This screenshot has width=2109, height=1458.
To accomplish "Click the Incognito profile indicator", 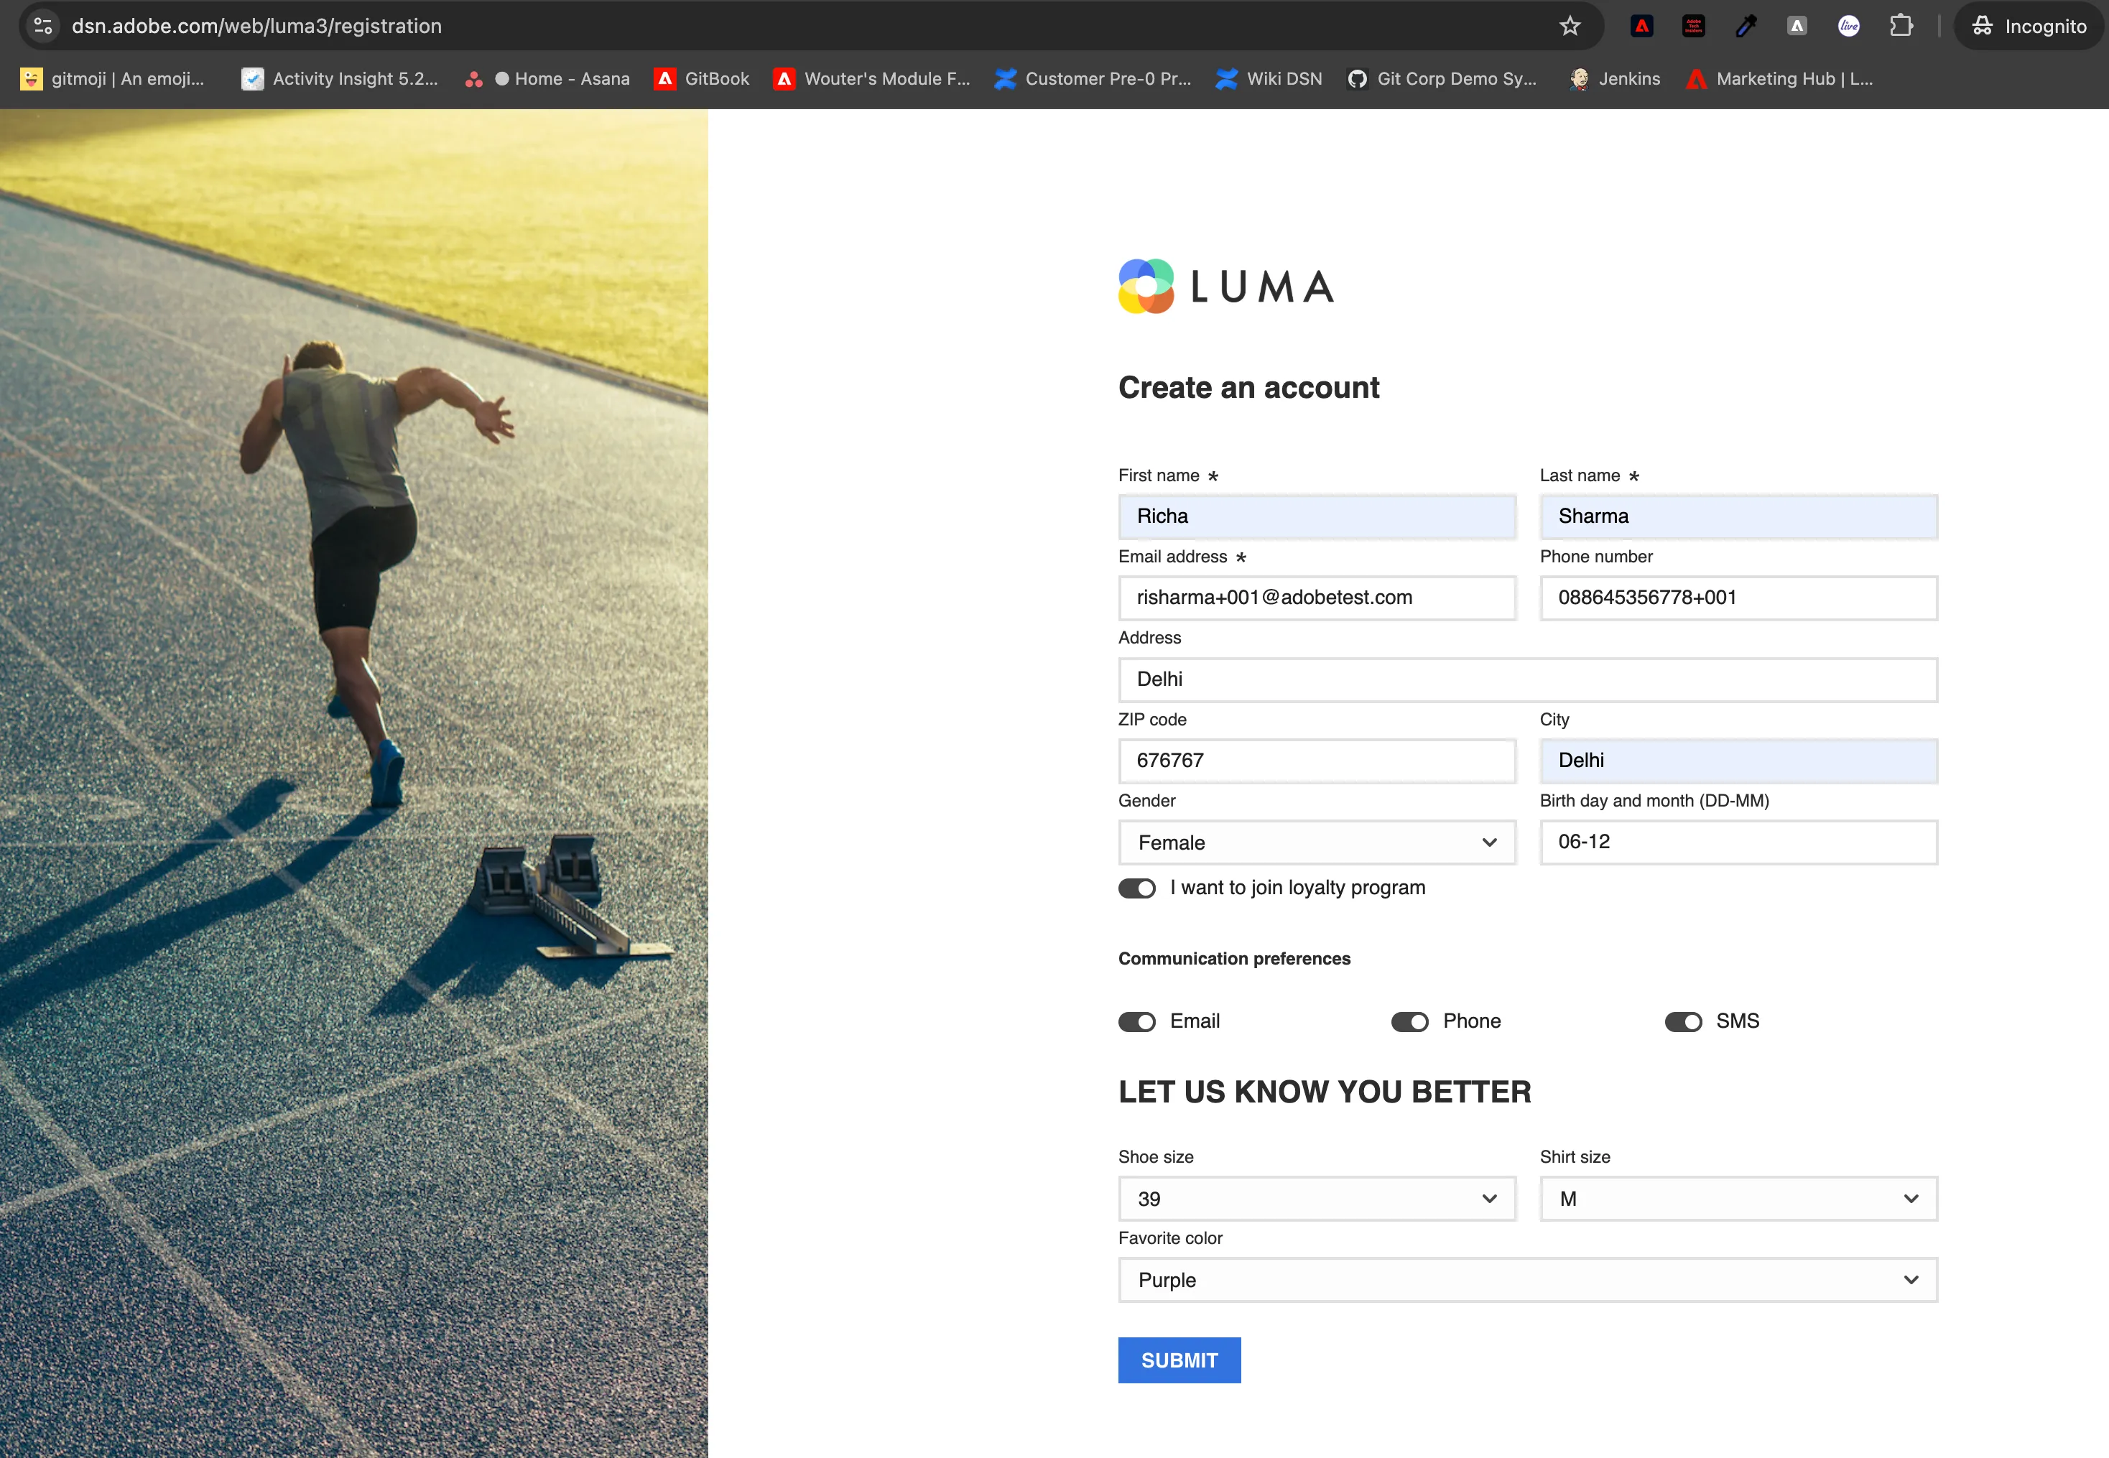I will [x=2029, y=26].
